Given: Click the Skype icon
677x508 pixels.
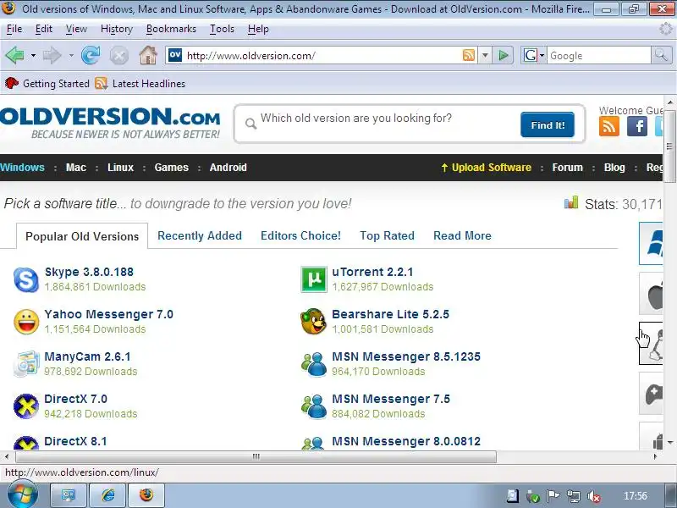Looking at the screenshot, I should click(x=26, y=279).
